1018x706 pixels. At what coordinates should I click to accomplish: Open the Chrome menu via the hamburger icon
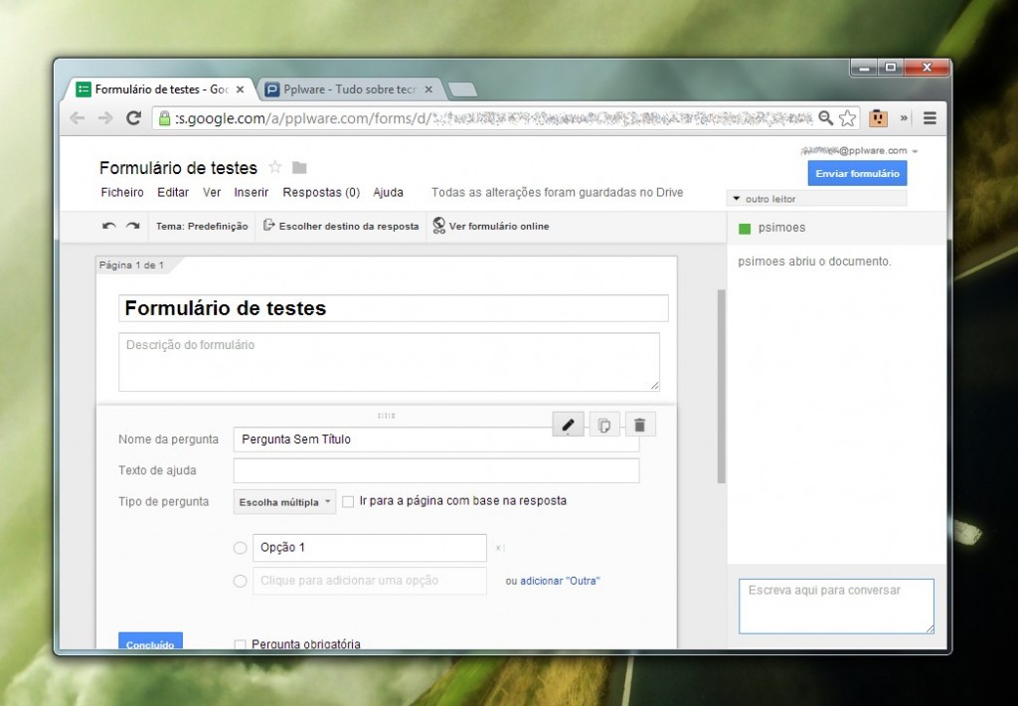[930, 117]
